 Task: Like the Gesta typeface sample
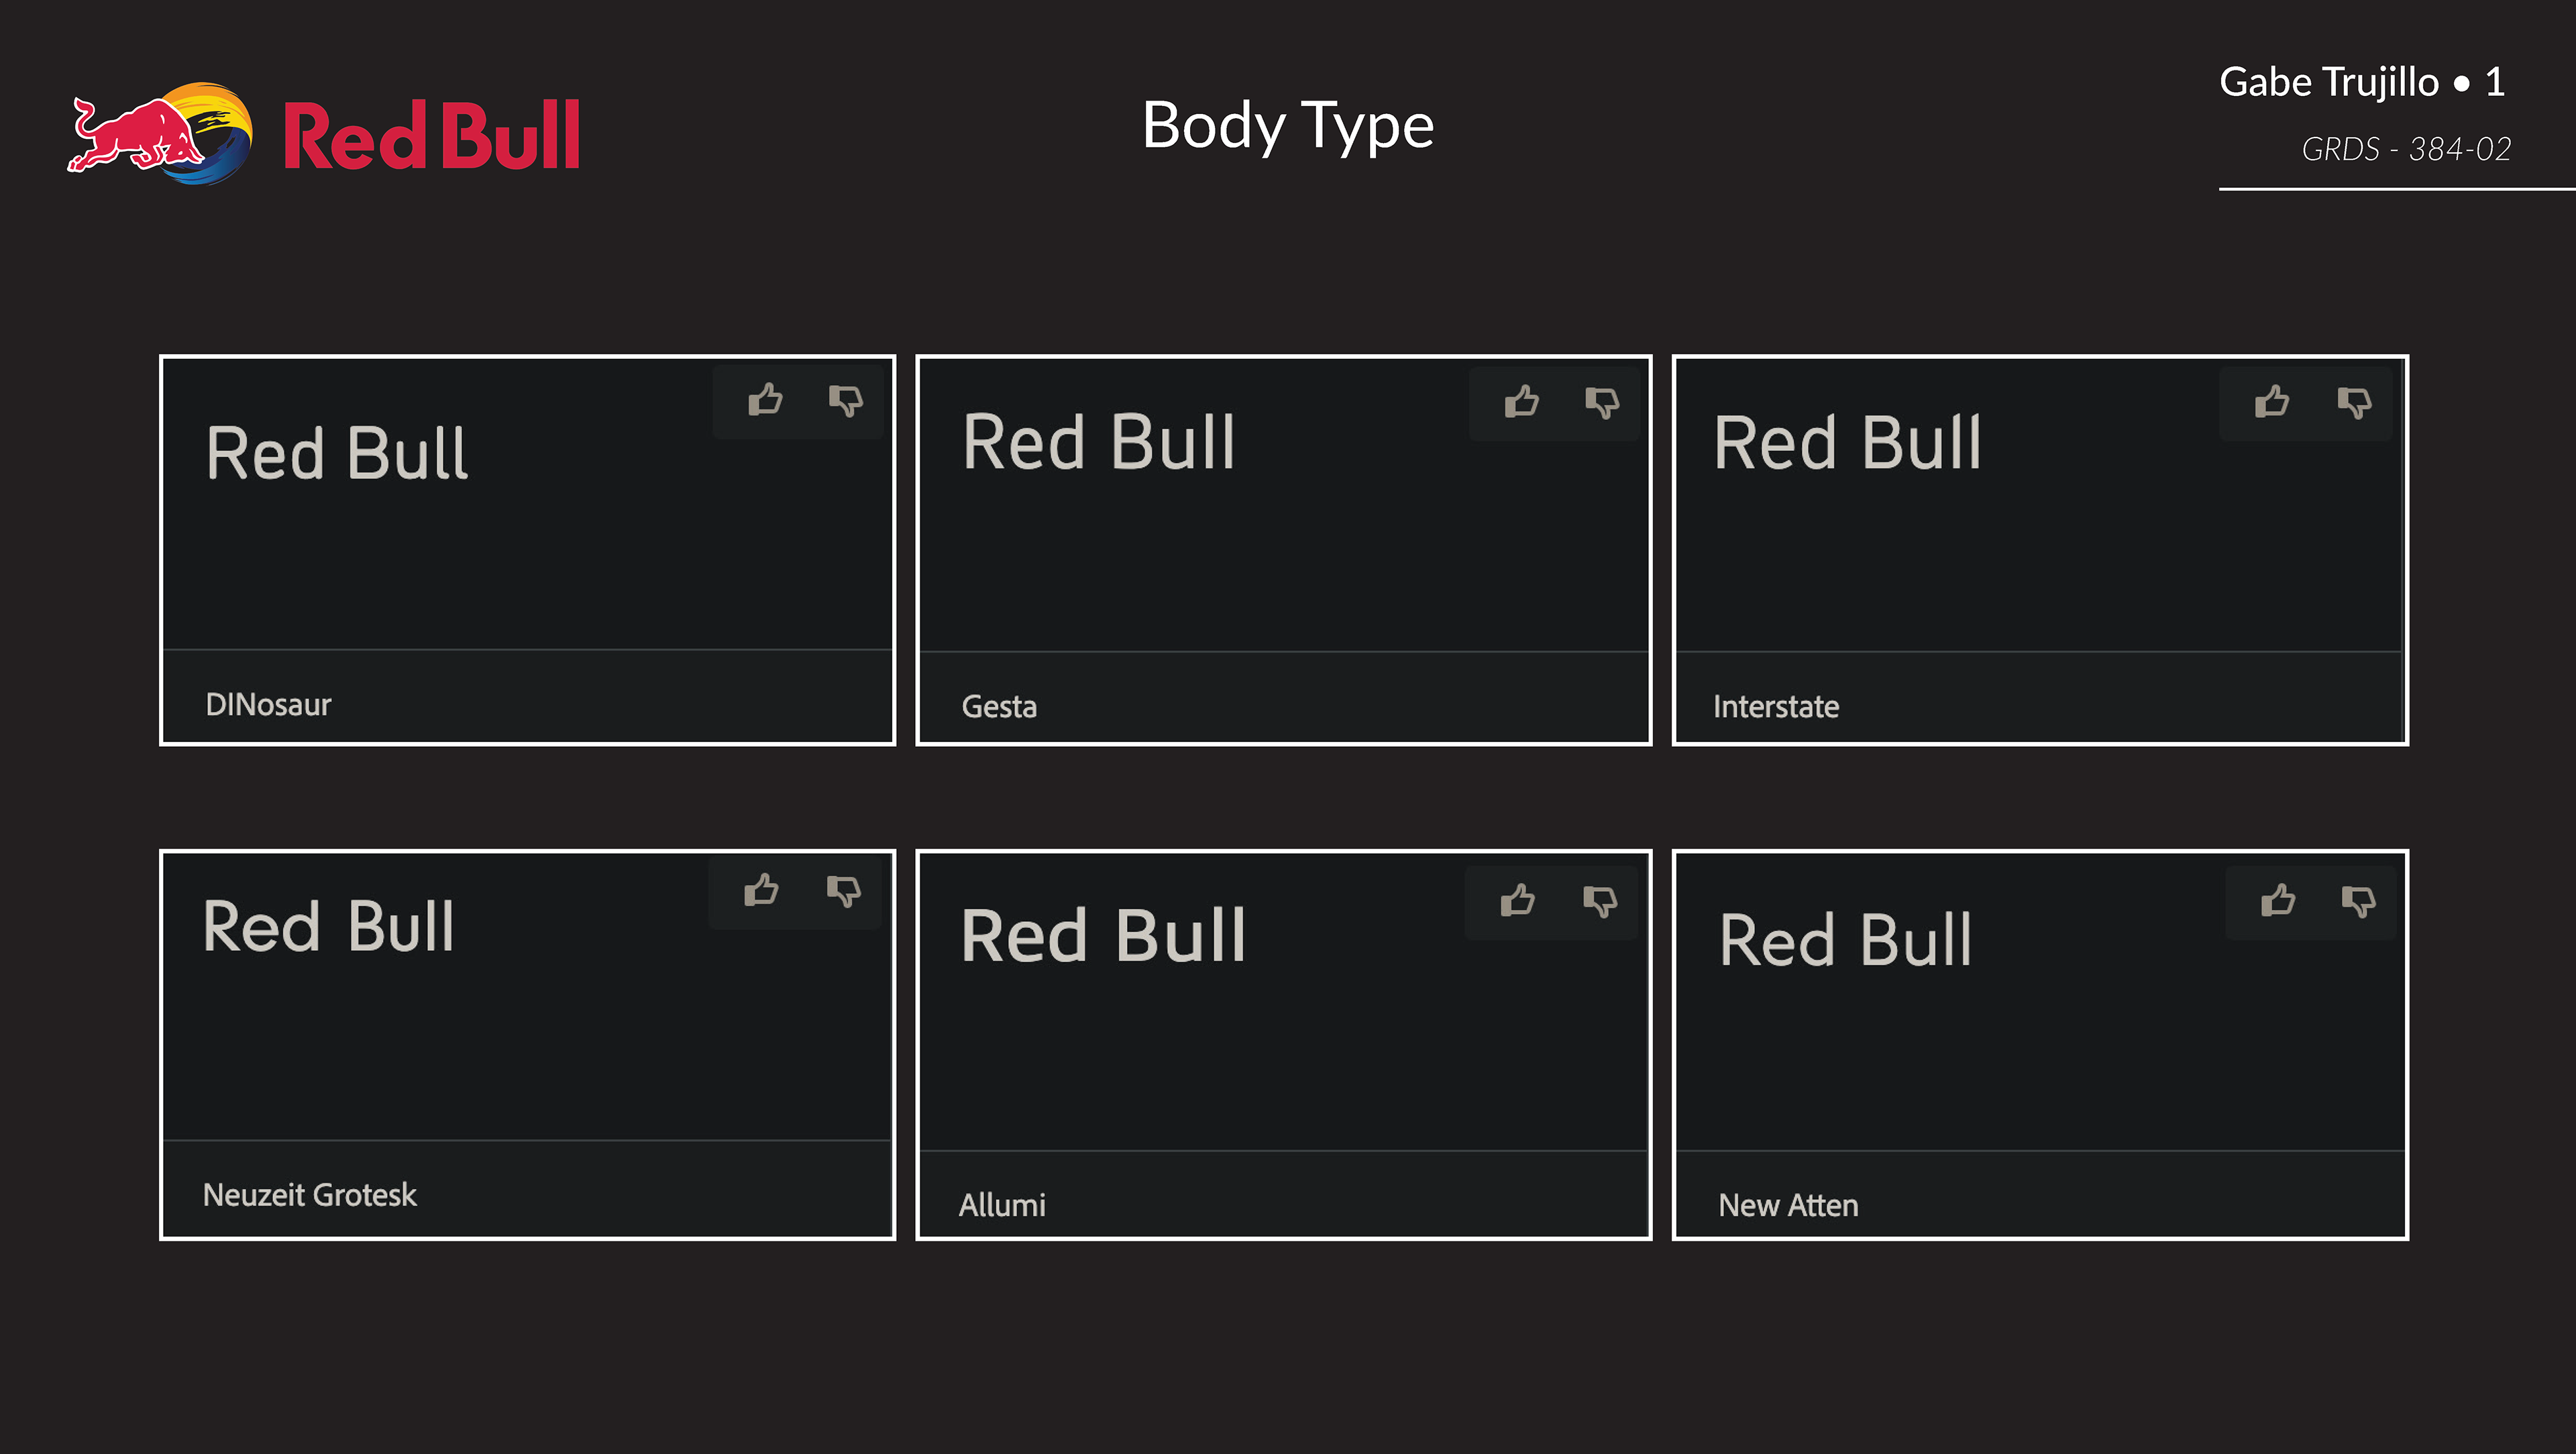coord(1521,402)
